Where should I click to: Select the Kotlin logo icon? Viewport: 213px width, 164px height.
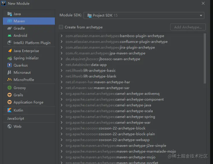pos(10,110)
